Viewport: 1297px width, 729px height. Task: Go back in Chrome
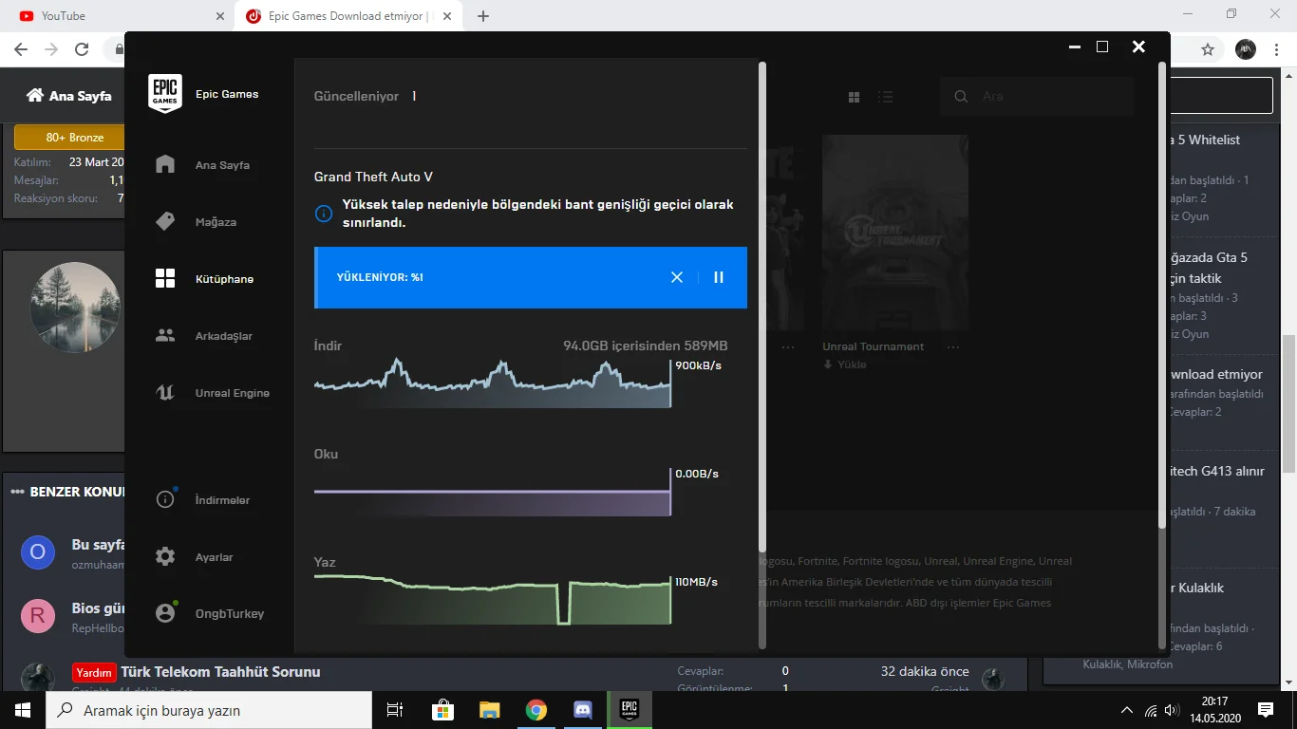click(x=21, y=49)
